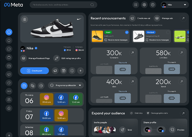Click Manage Facebook Page
Screen dimensions: 192x137
point(35,58)
